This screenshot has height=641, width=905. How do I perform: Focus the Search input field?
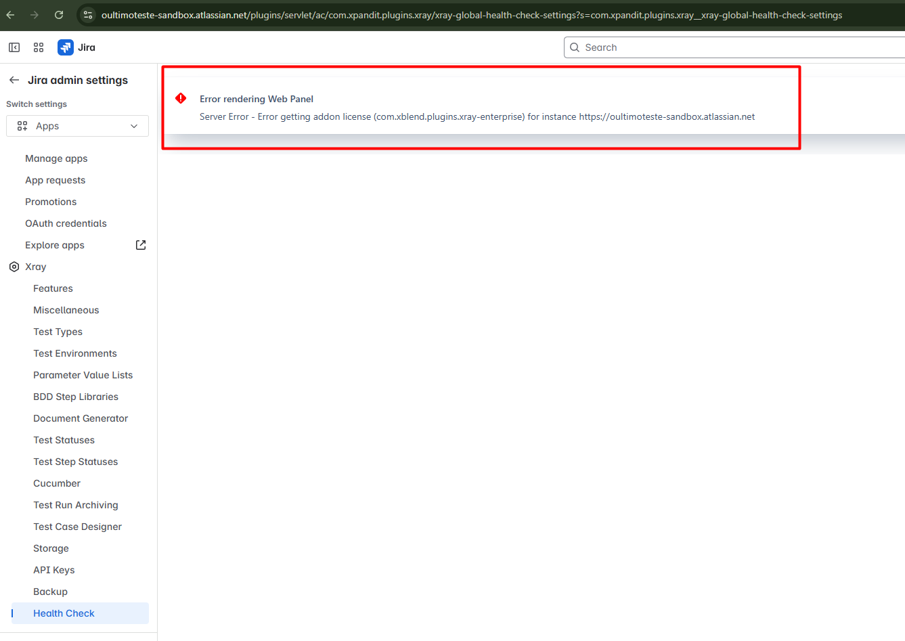(x=734, y=47)
